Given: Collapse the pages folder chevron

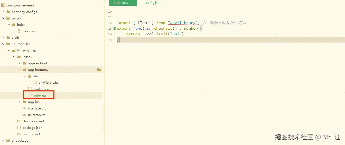Looking at the screenshot, I should click(x=3, y=18).
